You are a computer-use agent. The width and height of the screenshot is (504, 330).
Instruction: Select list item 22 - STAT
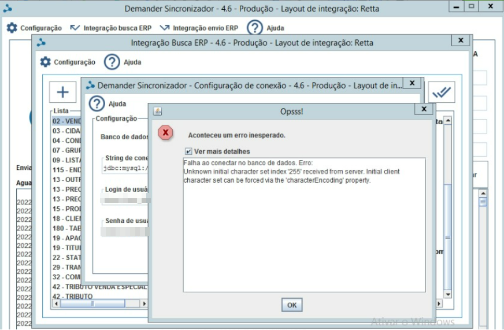(66, 257)
